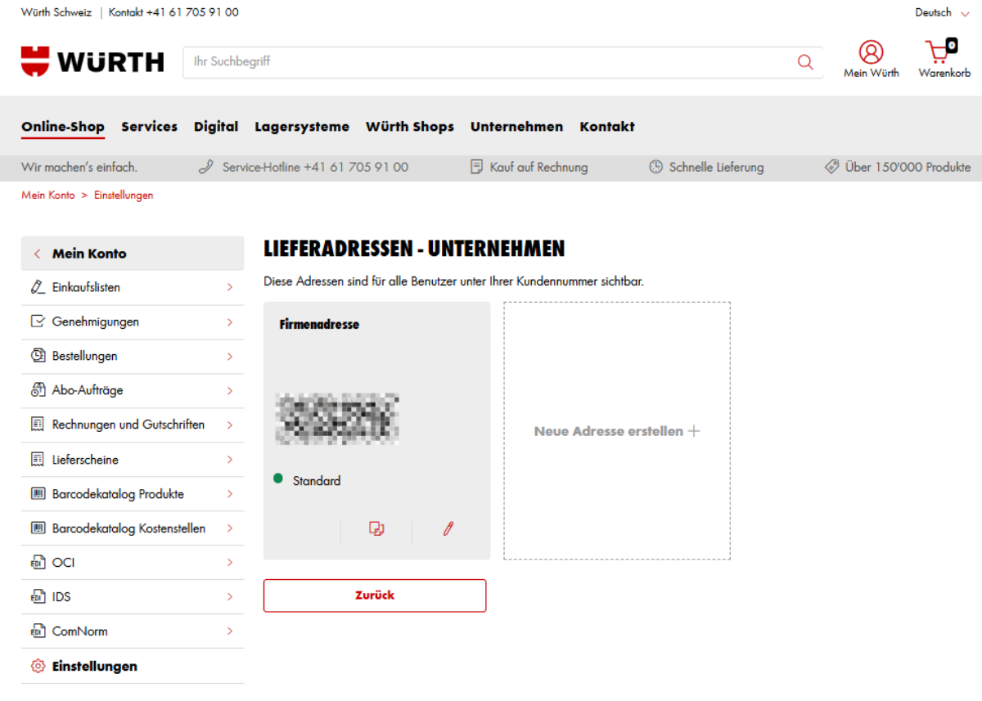Open the Kontakt menu item
The width and height of the screenshot is (982, 701).
pyautogui.click(x=607, y=127)
